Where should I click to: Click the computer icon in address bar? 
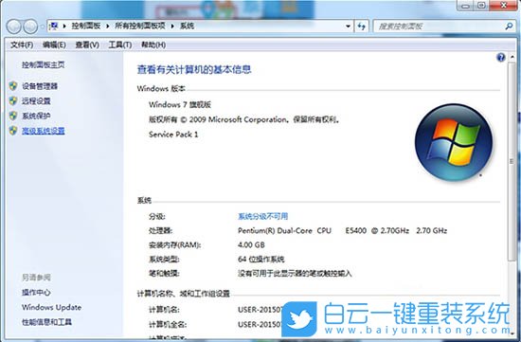coord(53,26)
